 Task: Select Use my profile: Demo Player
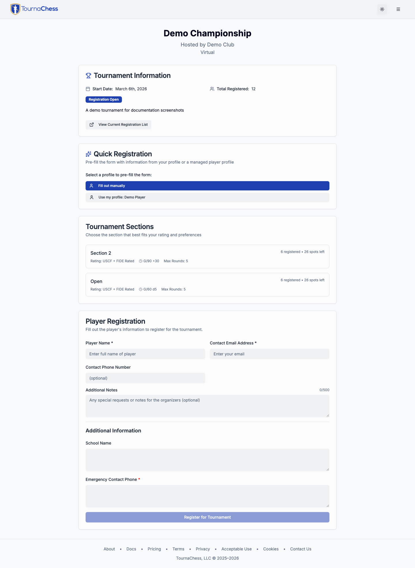click(207, 197)
